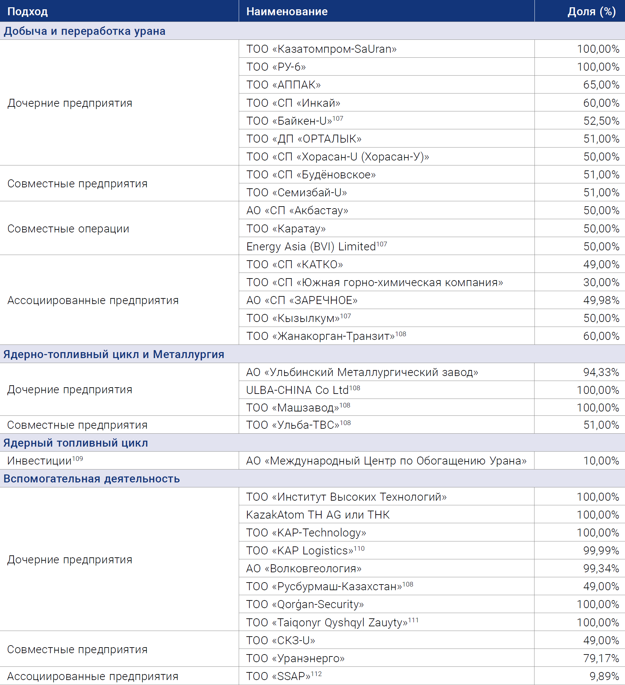625x685 pixels.
Task: Click ТОО «Уранэнерго» cell
Action: (x=386, y=658)
